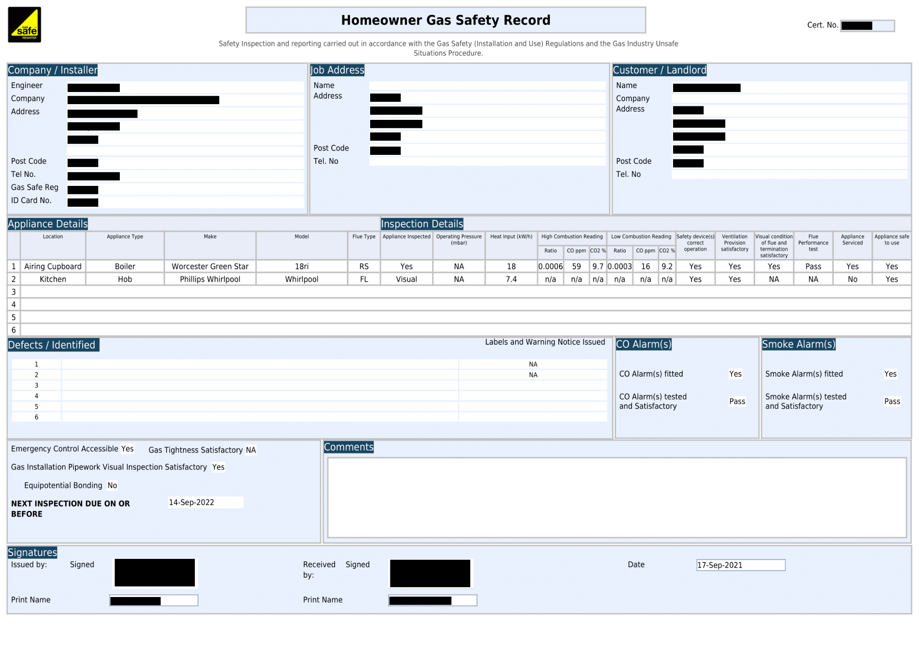Click the 'Homeowner Gas Safety Record' title
The height and width of the screenshot is (650, 919).
[x=446, y=20]
